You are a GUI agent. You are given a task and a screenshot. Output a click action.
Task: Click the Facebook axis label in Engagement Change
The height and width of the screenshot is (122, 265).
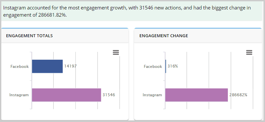pos(153,67)
